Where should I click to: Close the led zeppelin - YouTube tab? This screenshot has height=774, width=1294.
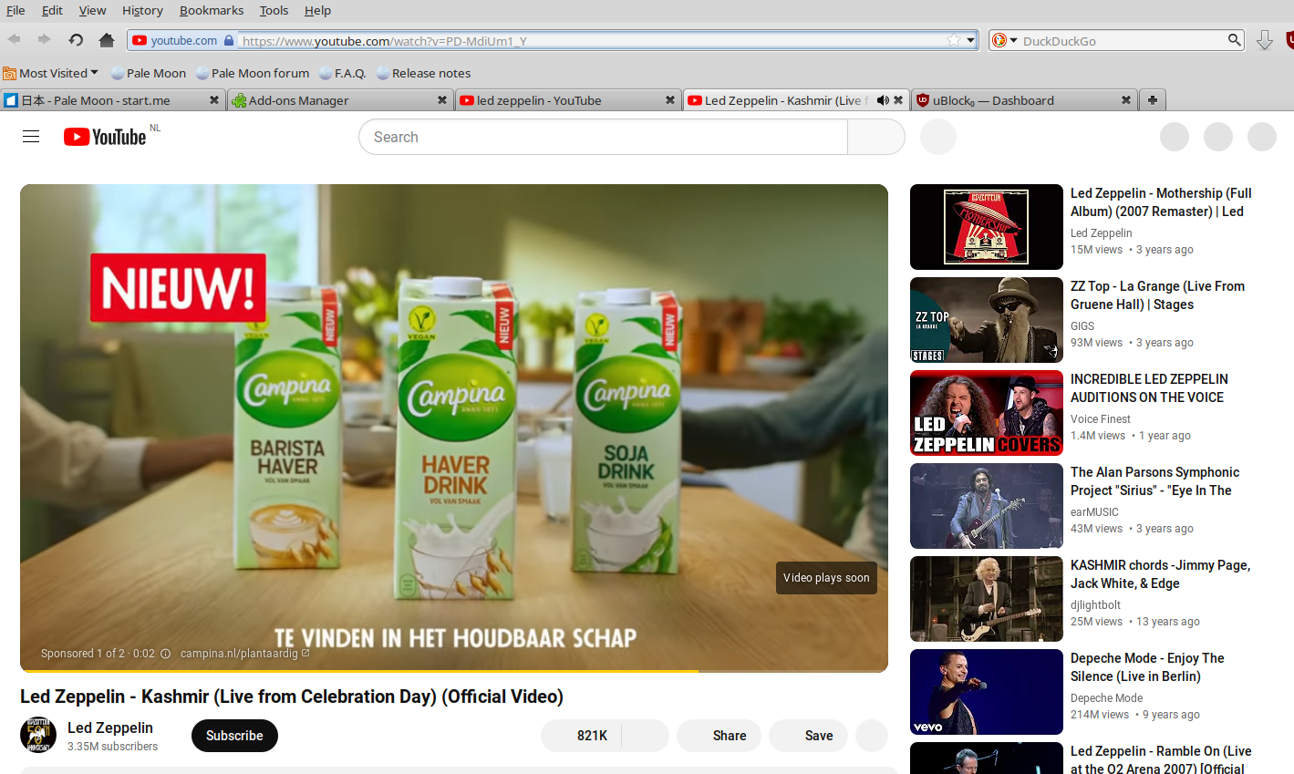coord(670,100)
